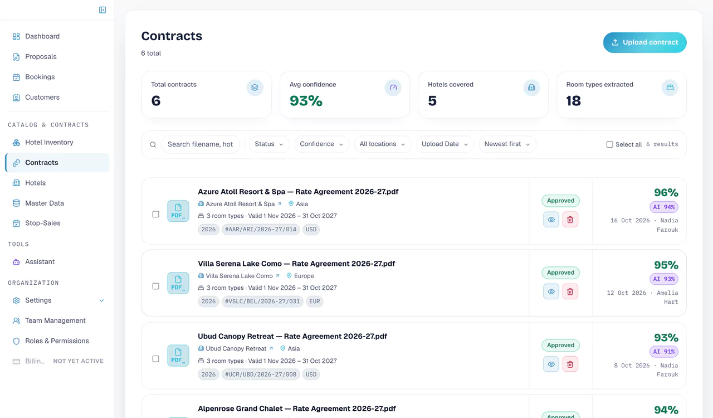Click the Stop-Sales calendar icon
This screenshot has height=418, width=713.
coord(16,223)
